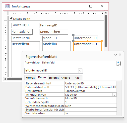127x123 pixels.
Task: Close the Eigenschaftenblatt panel
Action: pyautogui.click(x=120, y=55)
